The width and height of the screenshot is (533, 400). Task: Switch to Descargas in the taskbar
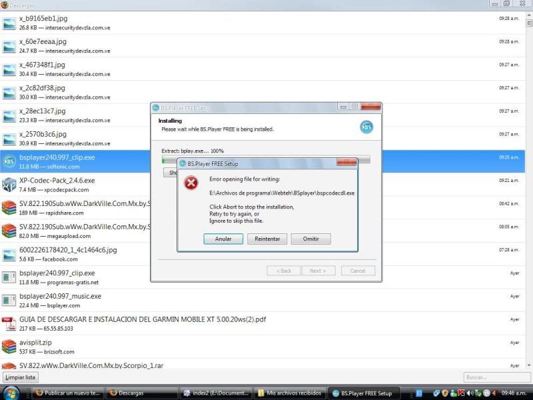(142, 393)
